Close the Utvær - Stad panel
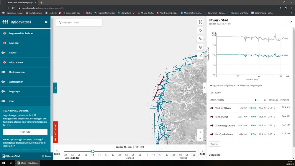This screenshot has height=166, width=295. point(291,22)
